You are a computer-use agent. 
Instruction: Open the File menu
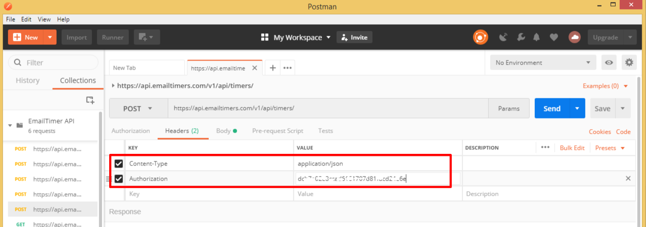click(11, 19)
